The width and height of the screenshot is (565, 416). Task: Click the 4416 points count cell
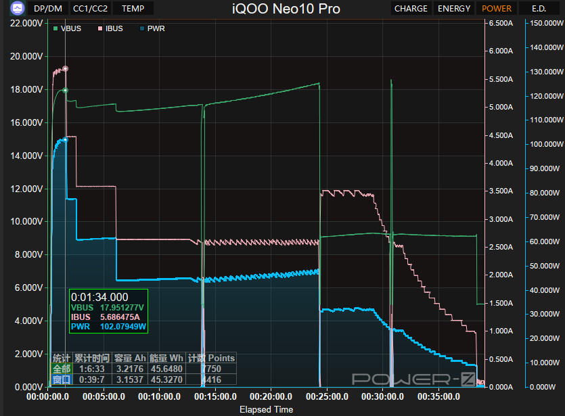[x=211, y=379]
